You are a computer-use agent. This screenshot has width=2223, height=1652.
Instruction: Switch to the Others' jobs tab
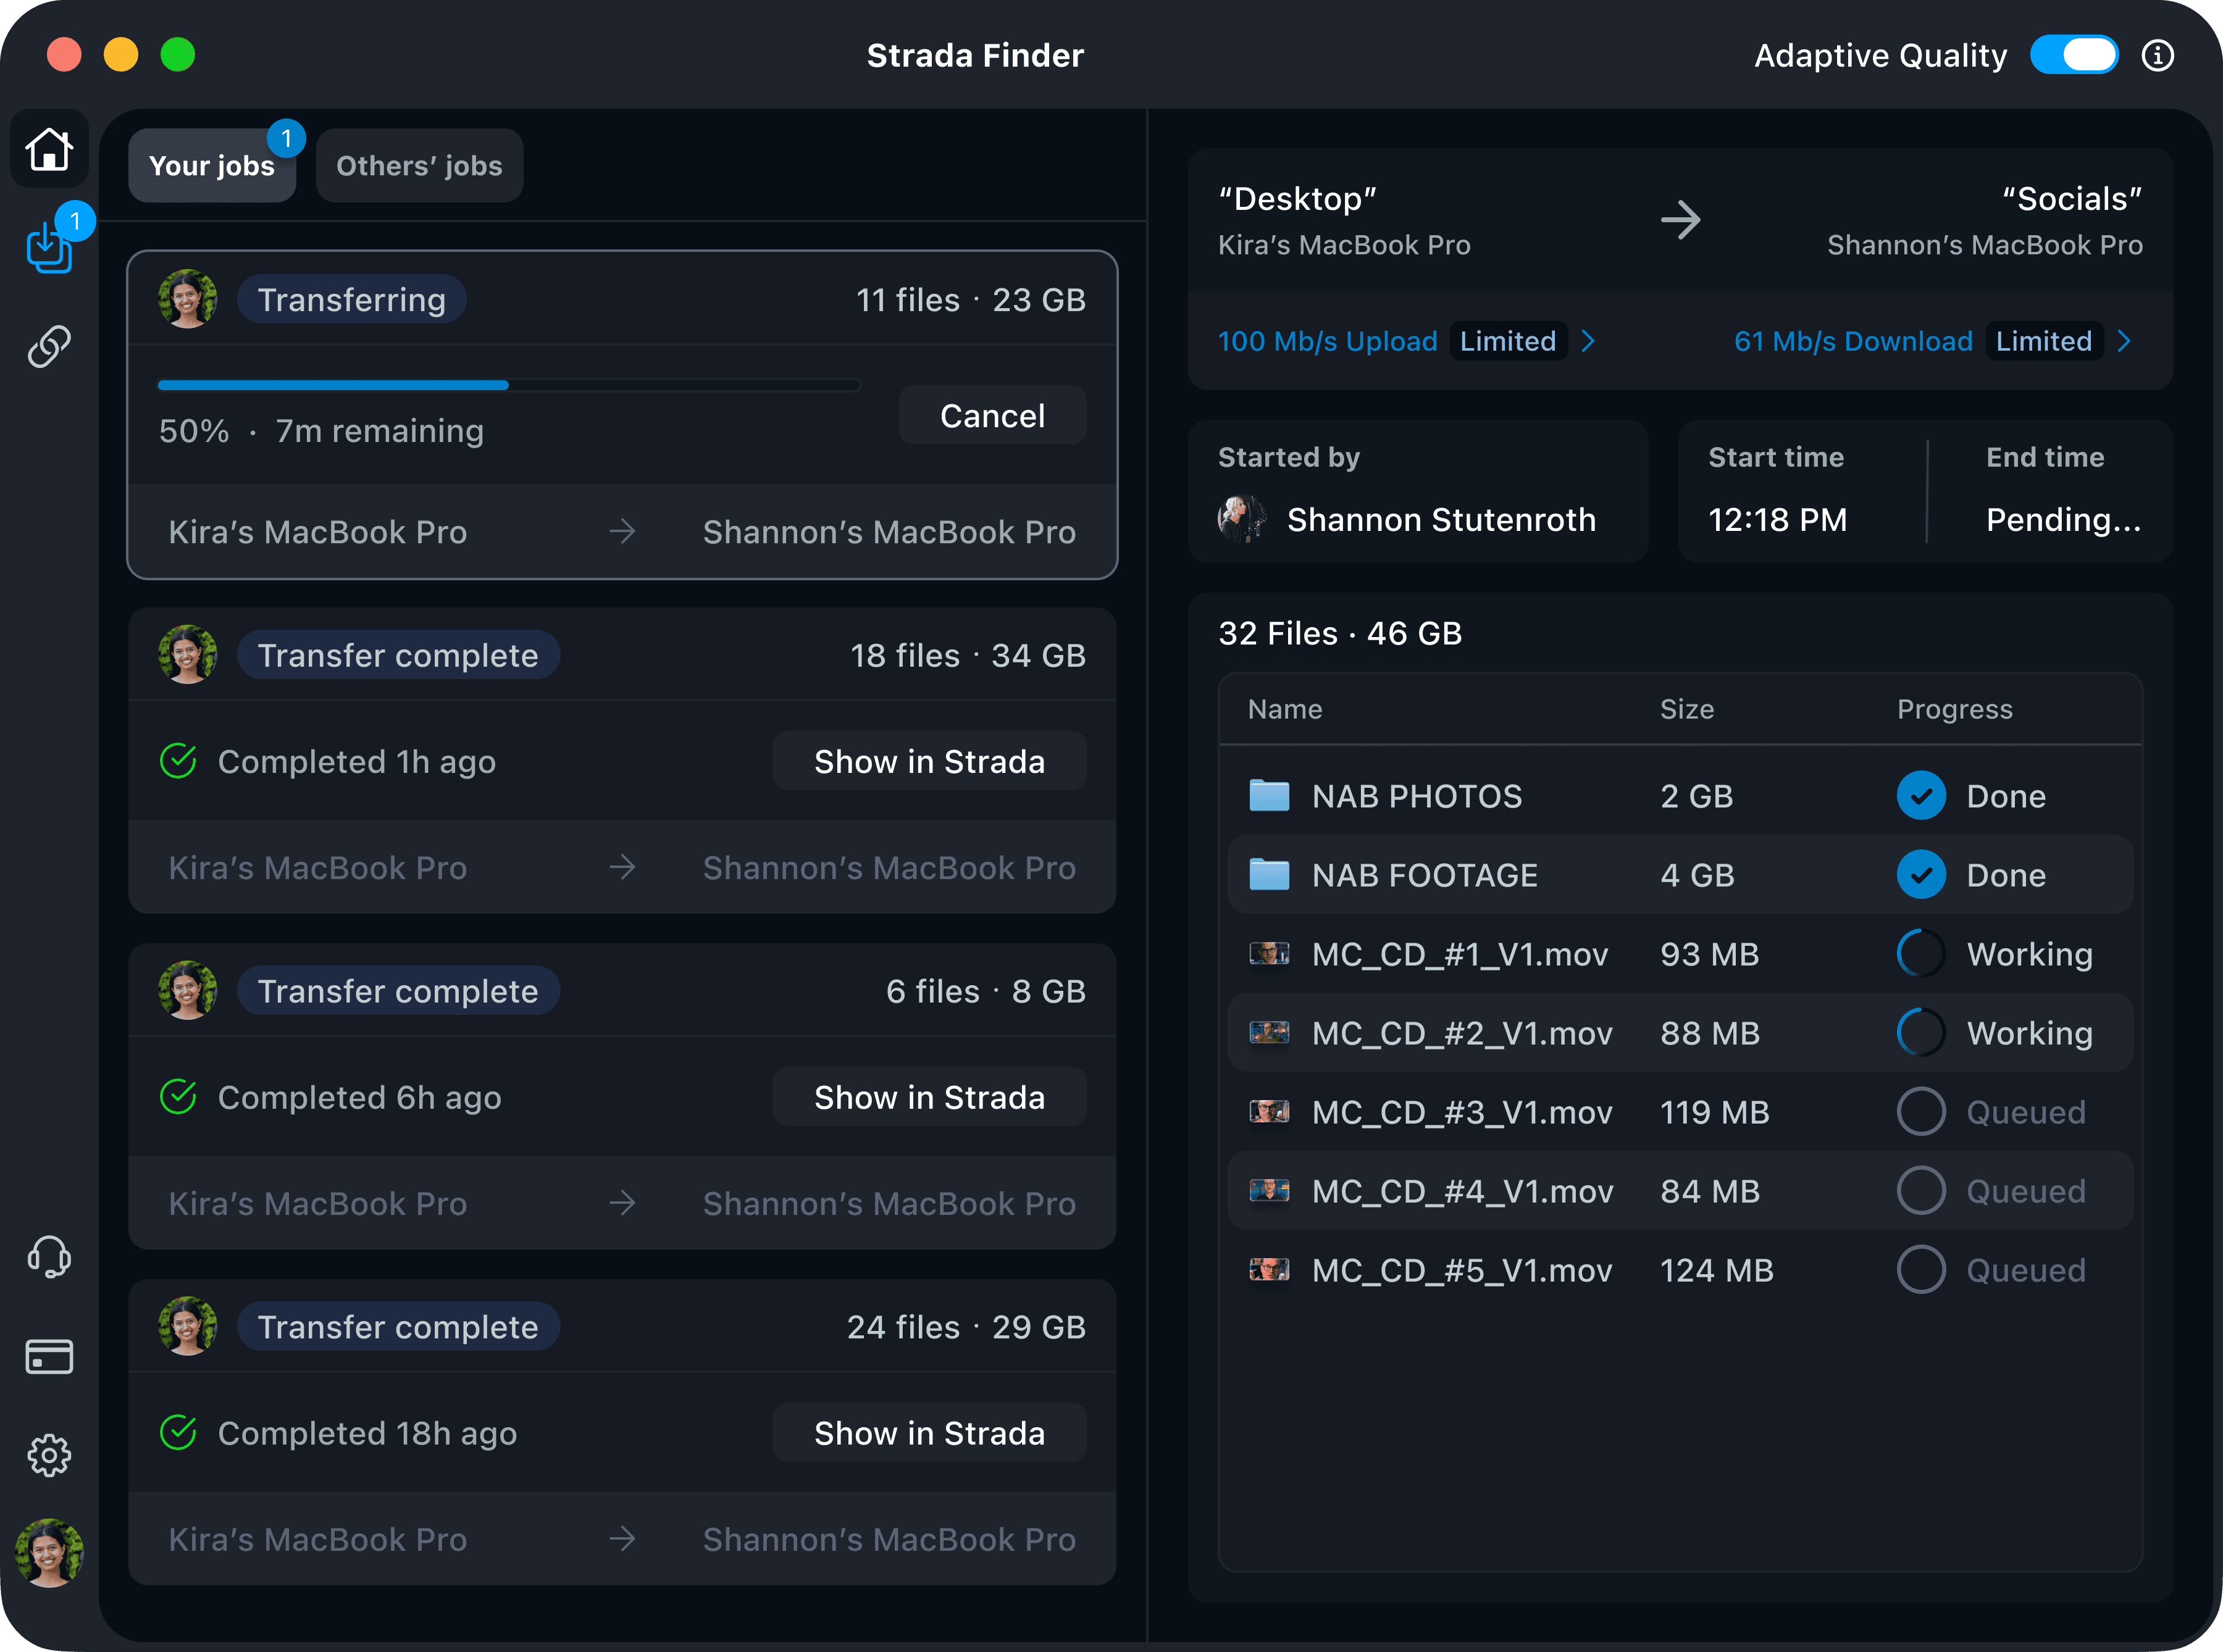pos(419,166)
